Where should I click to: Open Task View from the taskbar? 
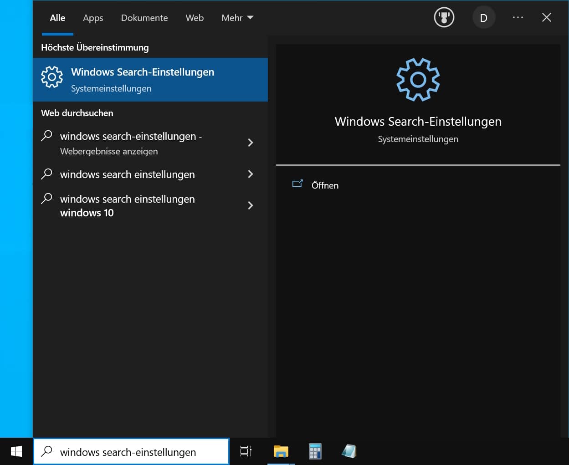[246, 451]
